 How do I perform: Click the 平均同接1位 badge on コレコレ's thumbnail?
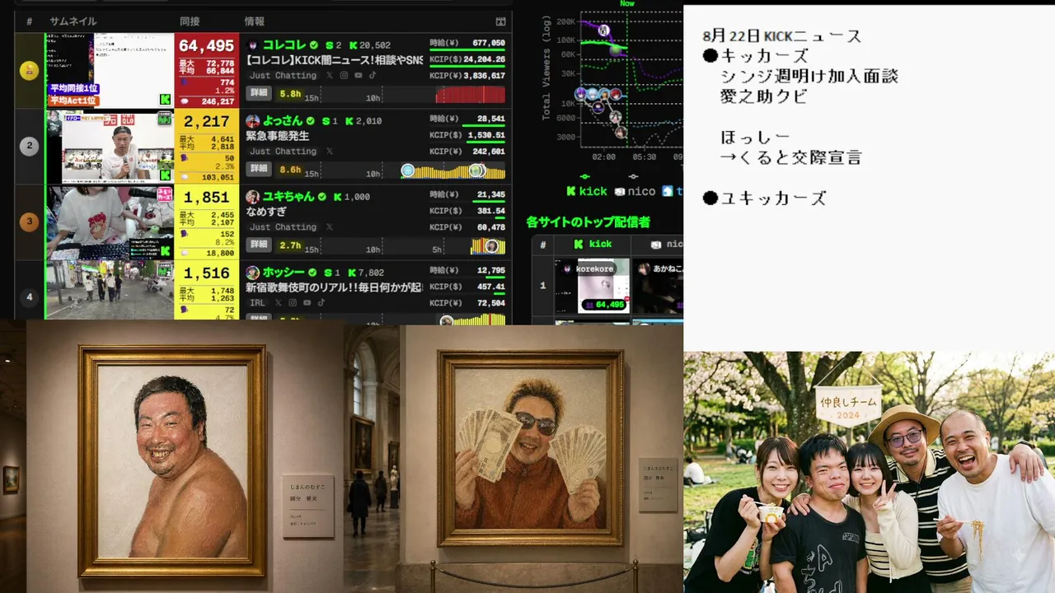coord(73,88)
